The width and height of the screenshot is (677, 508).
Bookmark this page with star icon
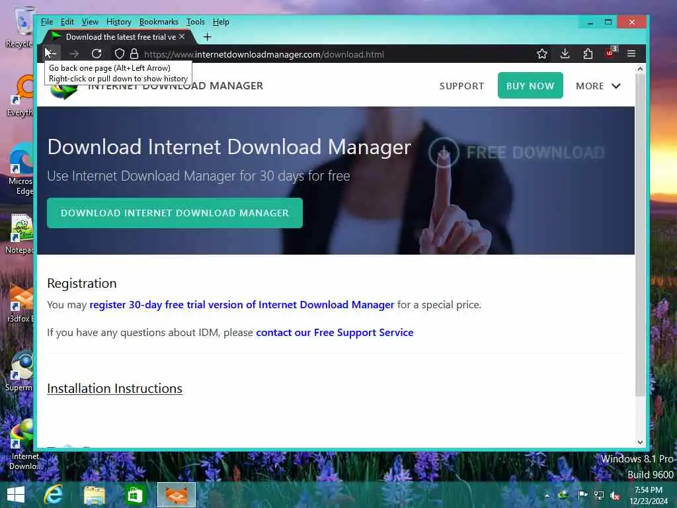pos(542,54)
